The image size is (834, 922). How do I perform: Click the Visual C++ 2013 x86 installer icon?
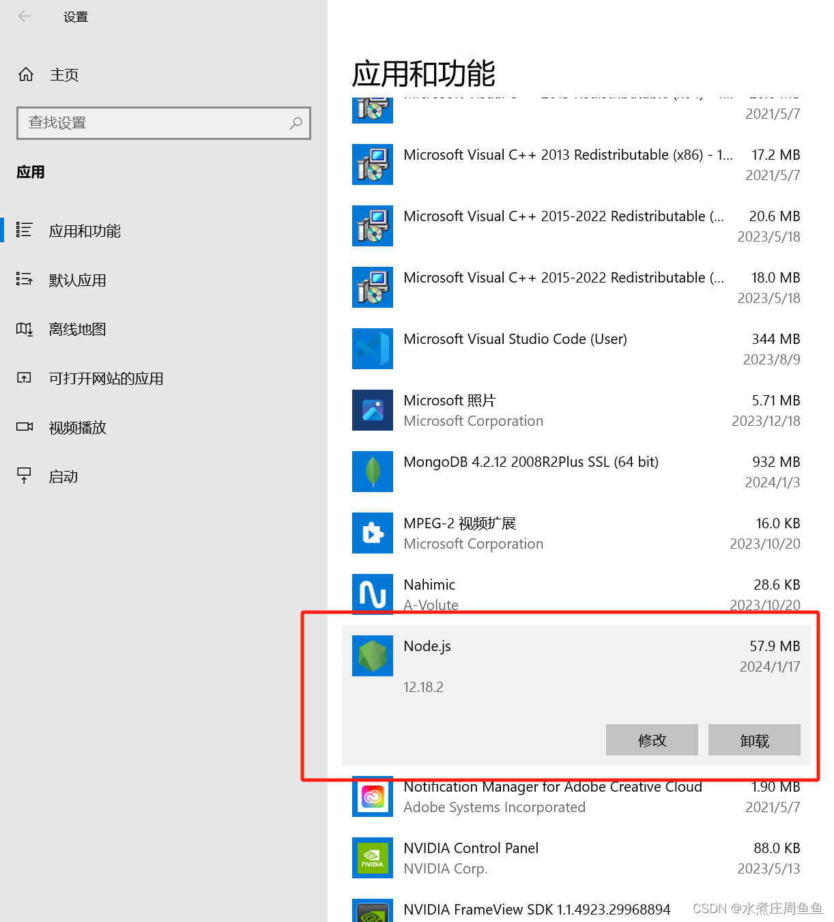pos(373,164)
